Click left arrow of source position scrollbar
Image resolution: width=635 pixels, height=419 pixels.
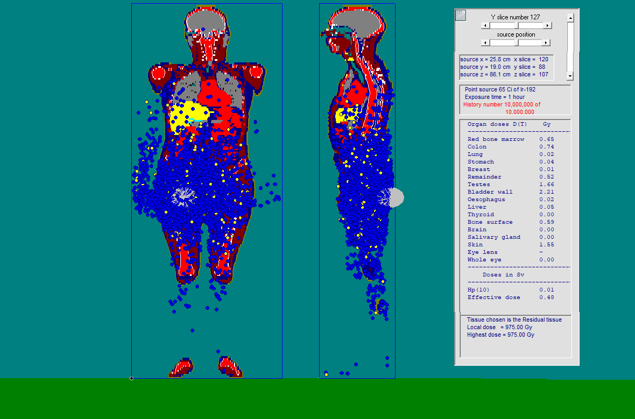(x=485, y=42)
